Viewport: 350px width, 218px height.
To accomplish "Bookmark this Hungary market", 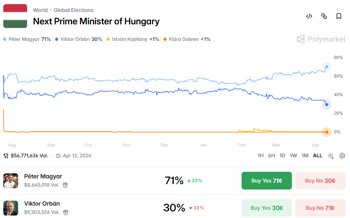I will pyautogui.click(x=339, y=16).
